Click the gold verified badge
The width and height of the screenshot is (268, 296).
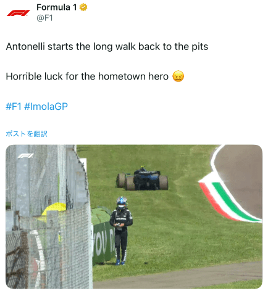point(83,7)
